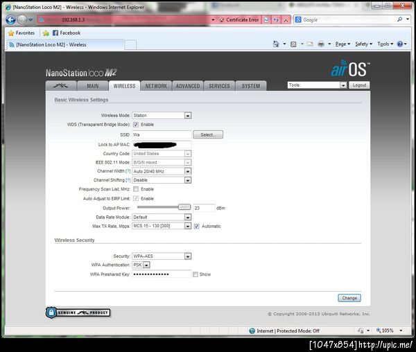The width and height of the screenshot is (416, 352).
Task: Open the Channel Shifting dropdown
Action: (x=162, y=180)
